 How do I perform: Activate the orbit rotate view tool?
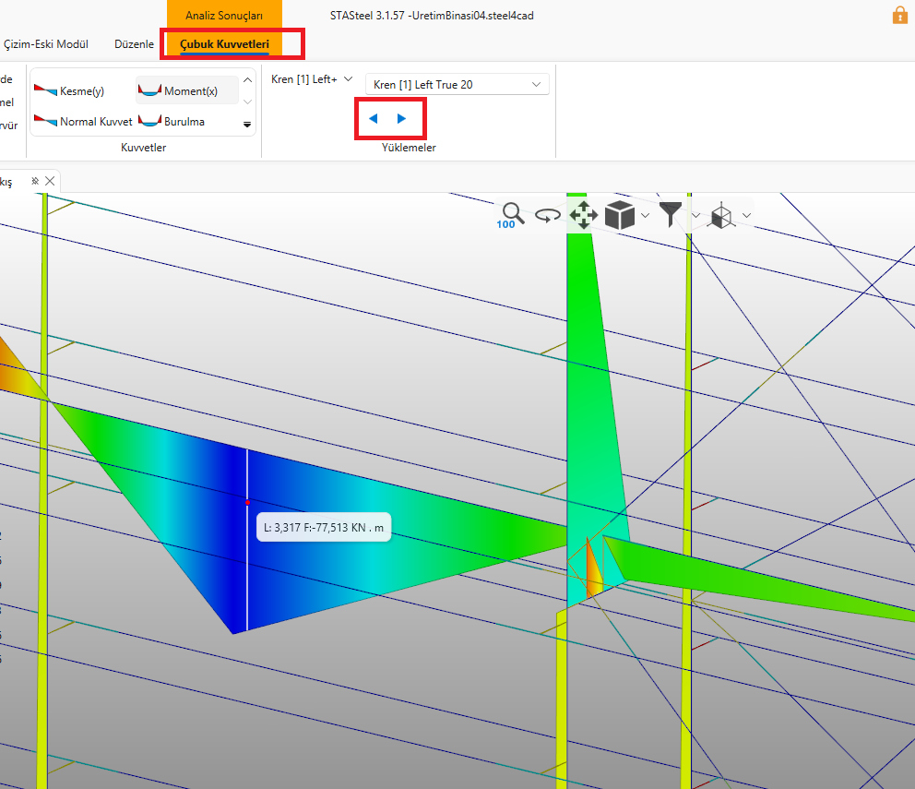tap(549, 215)
